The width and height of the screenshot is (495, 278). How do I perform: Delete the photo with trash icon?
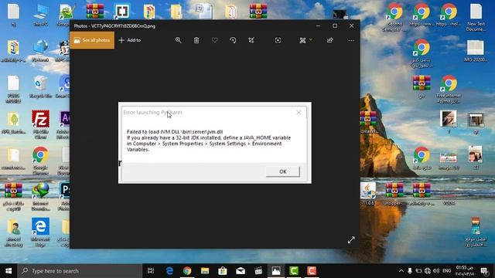196,40
